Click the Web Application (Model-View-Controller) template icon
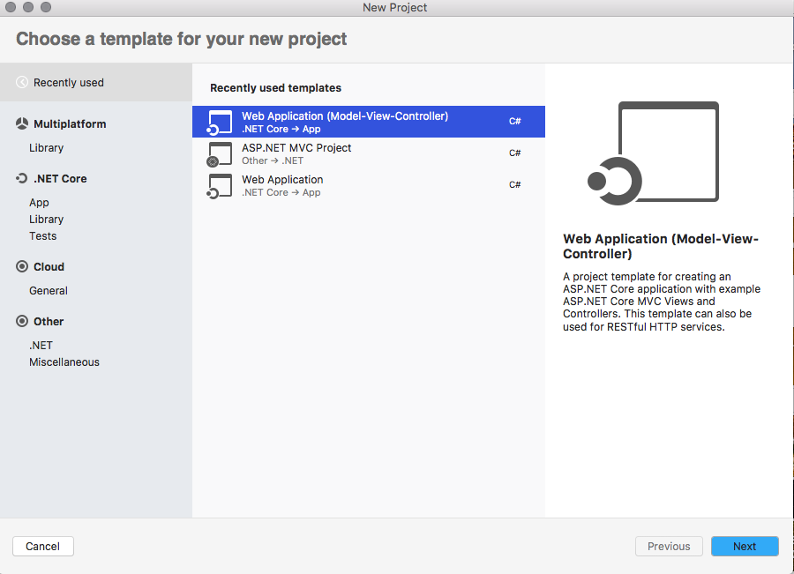This screenshot has width=794, height=574. click(220, 122)
